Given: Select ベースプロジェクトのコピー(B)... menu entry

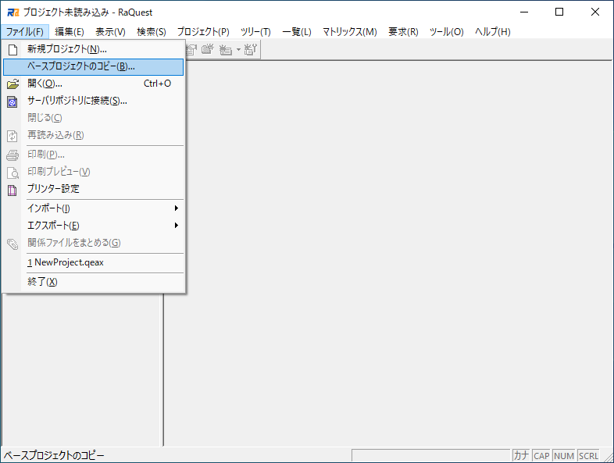Looking at the screenshot, I should [x=93, y=66].
